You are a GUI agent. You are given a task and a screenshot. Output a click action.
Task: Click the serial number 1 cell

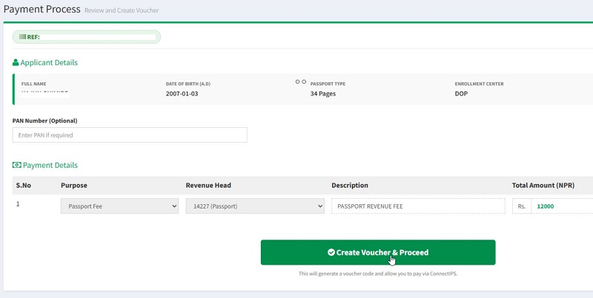click(18, 204)
